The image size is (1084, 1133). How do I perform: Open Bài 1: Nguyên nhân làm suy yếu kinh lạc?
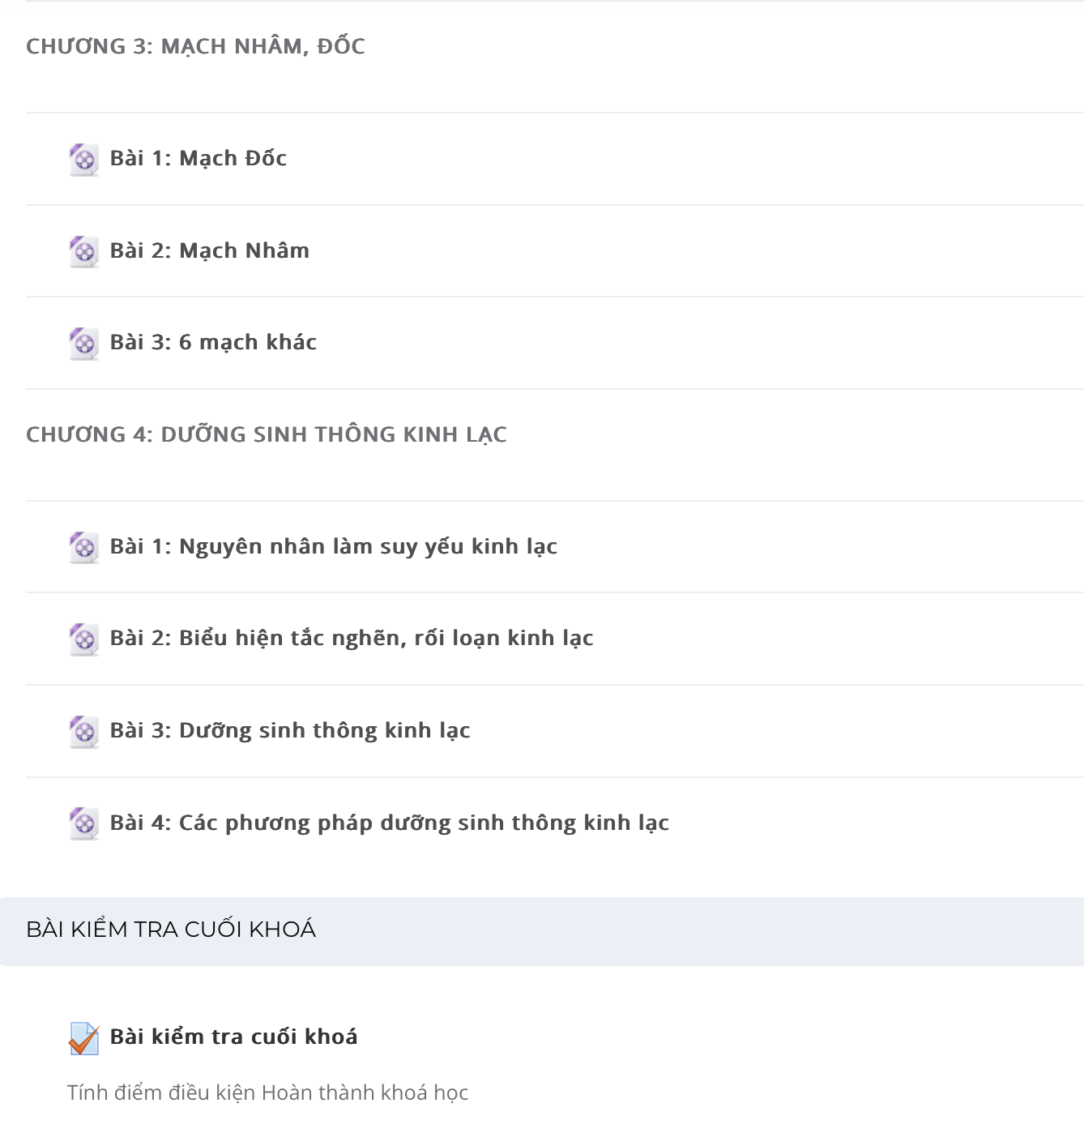tap(334, 546)
